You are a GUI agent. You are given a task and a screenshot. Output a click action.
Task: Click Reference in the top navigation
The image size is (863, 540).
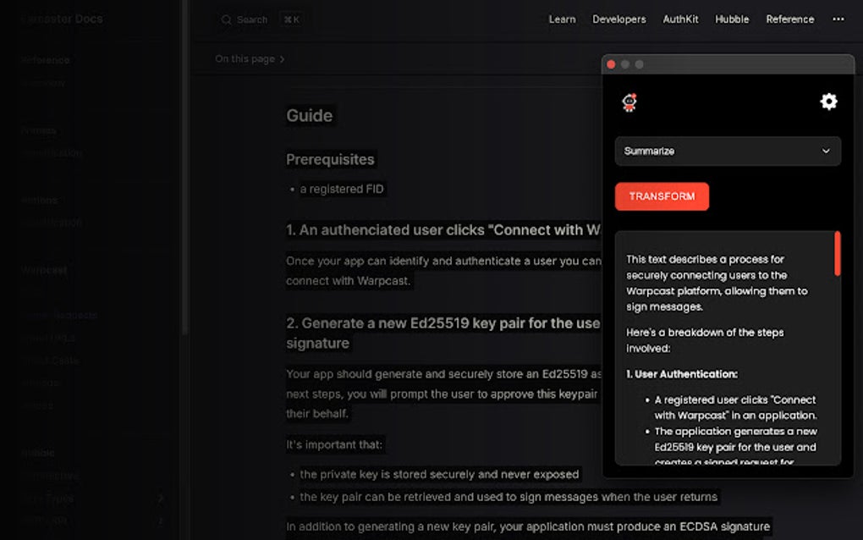click(789, 19)
